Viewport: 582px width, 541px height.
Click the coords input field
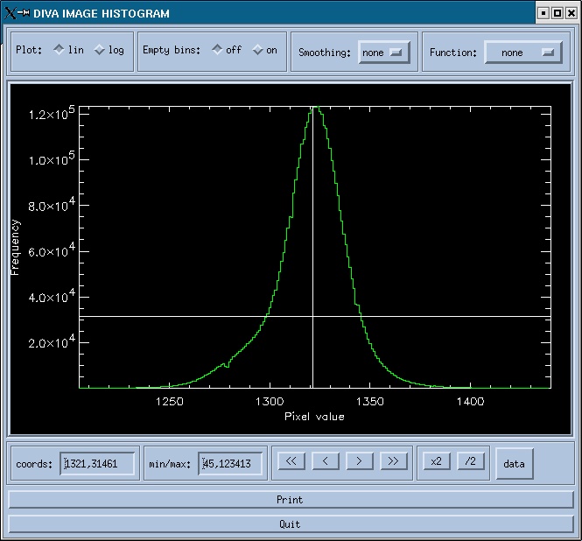coord(99,463)
